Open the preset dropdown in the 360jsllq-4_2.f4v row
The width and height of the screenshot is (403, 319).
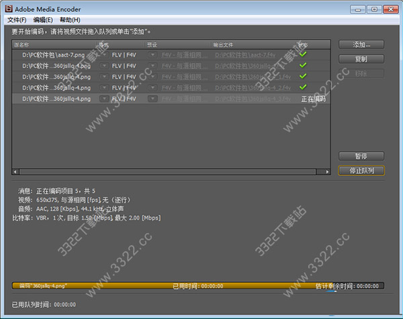pyautogui.click(x=152, y=88)
